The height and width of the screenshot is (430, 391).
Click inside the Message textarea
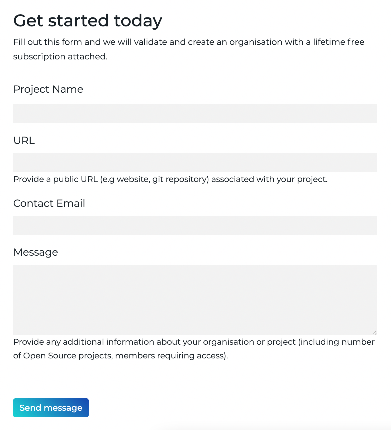195,298
